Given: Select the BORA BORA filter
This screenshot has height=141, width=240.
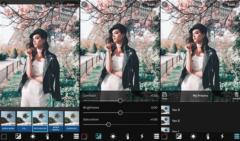Looking at the screenshot, I should pyautogui.click(x=8, y=121).
